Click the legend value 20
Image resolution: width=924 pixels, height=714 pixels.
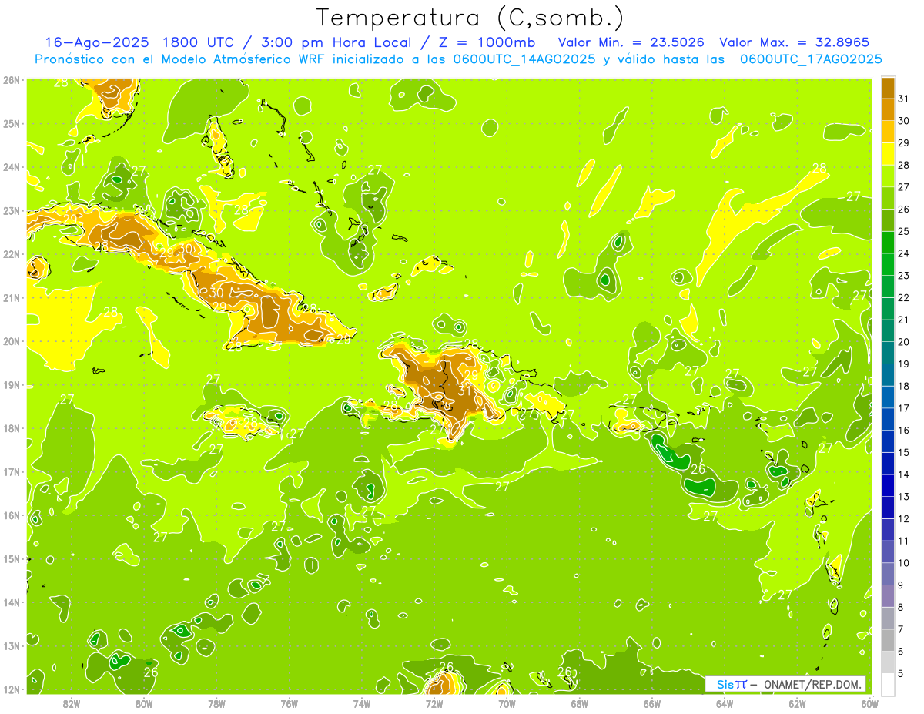pos(904,342)
